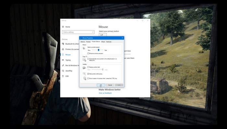Click the search magnifier in Find a setting
This screenshot has width=227, height=129.
pyautogui.click(x=93, y=32)
